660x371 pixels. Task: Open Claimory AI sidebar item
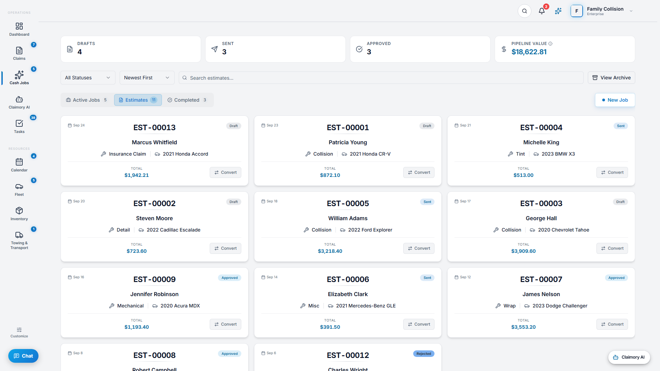pyautogui.click(x=19, y=102)
